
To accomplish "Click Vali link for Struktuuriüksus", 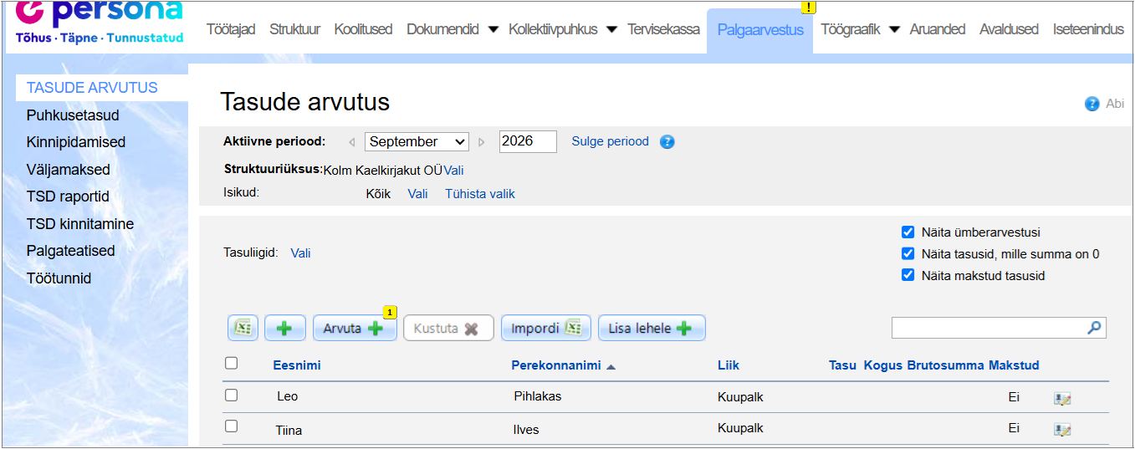I will point(453,170).
